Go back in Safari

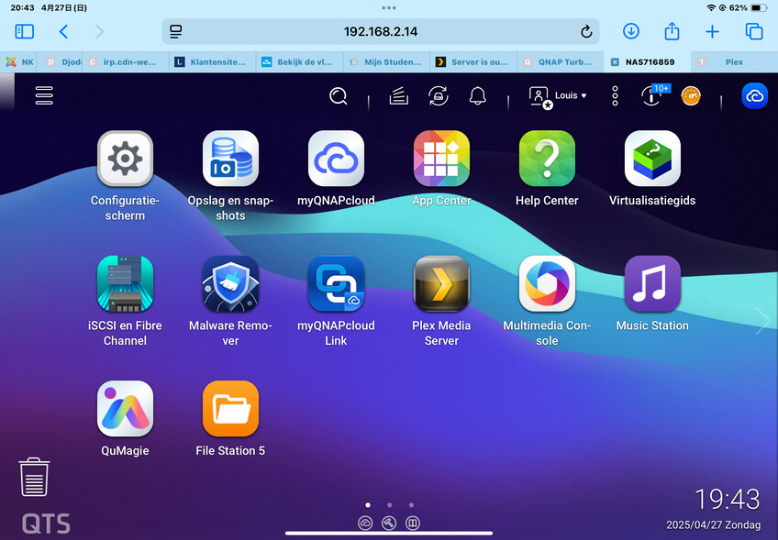[x=63, y=32]
